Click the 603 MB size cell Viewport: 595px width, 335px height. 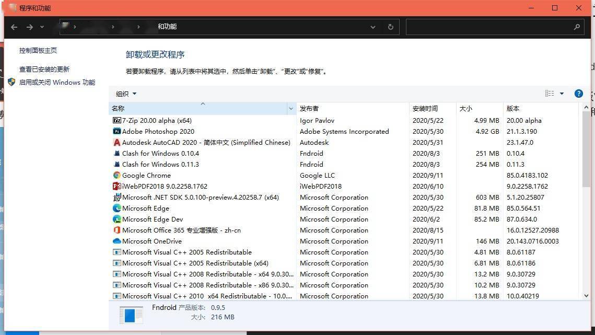[x=487, y=198]
